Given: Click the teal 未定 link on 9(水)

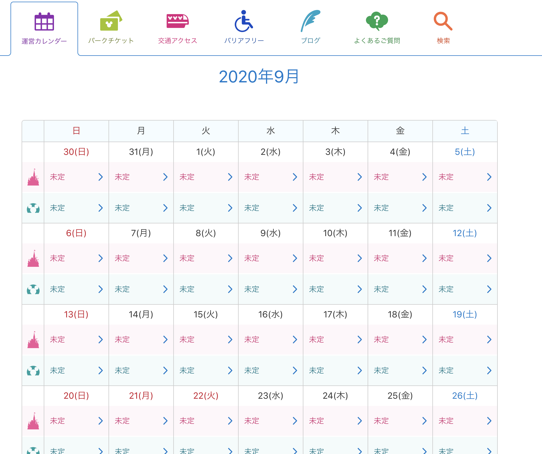Looking at the screenshot, I should [x=252, y=289].
